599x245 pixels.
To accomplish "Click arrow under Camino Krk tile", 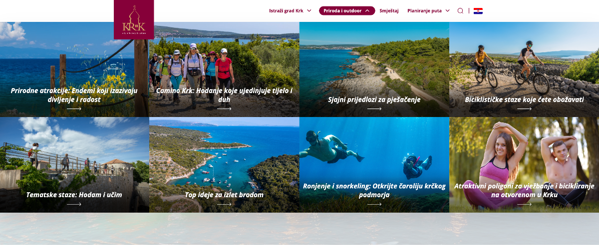I will [224, 109].
